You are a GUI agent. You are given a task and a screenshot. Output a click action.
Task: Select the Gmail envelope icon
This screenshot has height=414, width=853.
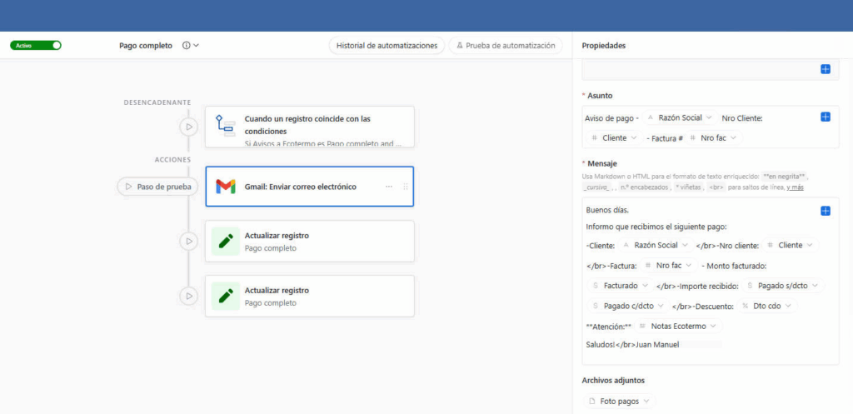[225, 187]
